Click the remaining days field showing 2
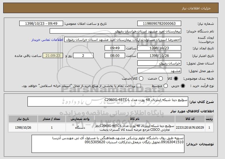Viewport: 225px width, 159px height. pos(83,56)
